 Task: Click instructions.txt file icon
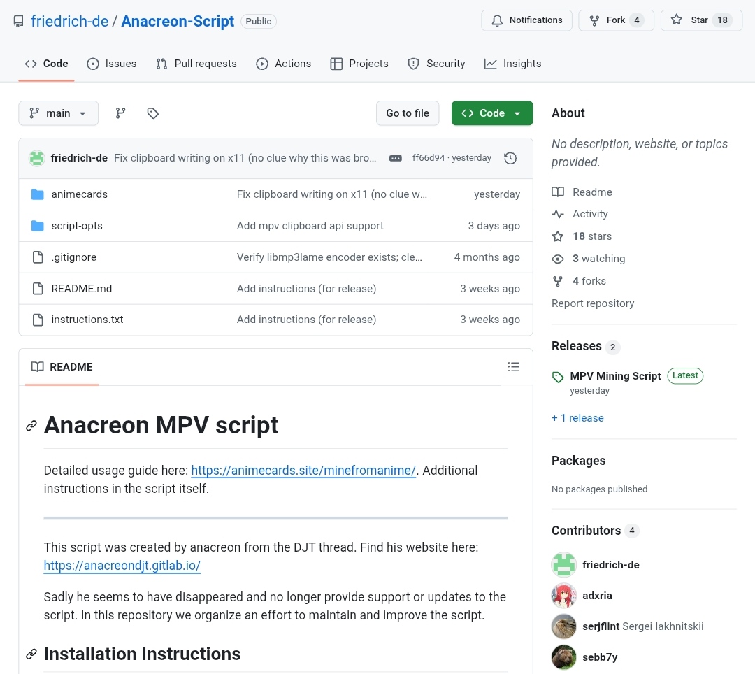[x=38, y=320]
